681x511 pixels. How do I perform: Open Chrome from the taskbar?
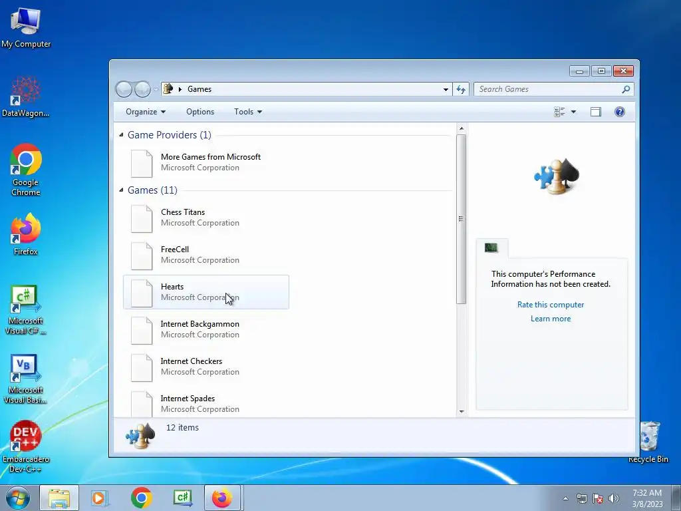click(141, 498)
